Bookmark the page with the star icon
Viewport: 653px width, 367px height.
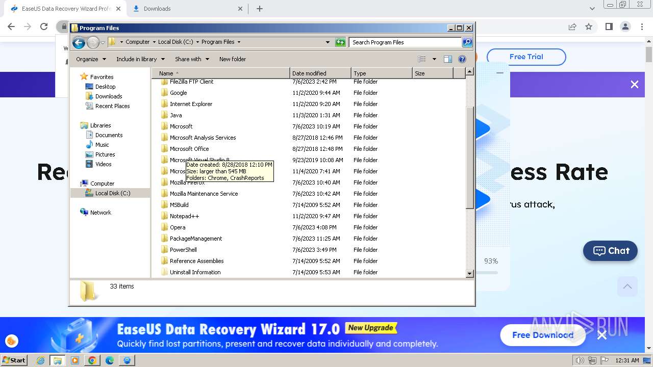click(589, 27)
